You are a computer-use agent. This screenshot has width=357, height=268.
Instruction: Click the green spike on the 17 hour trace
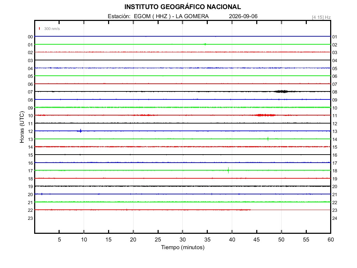click(x=228, y=170)
